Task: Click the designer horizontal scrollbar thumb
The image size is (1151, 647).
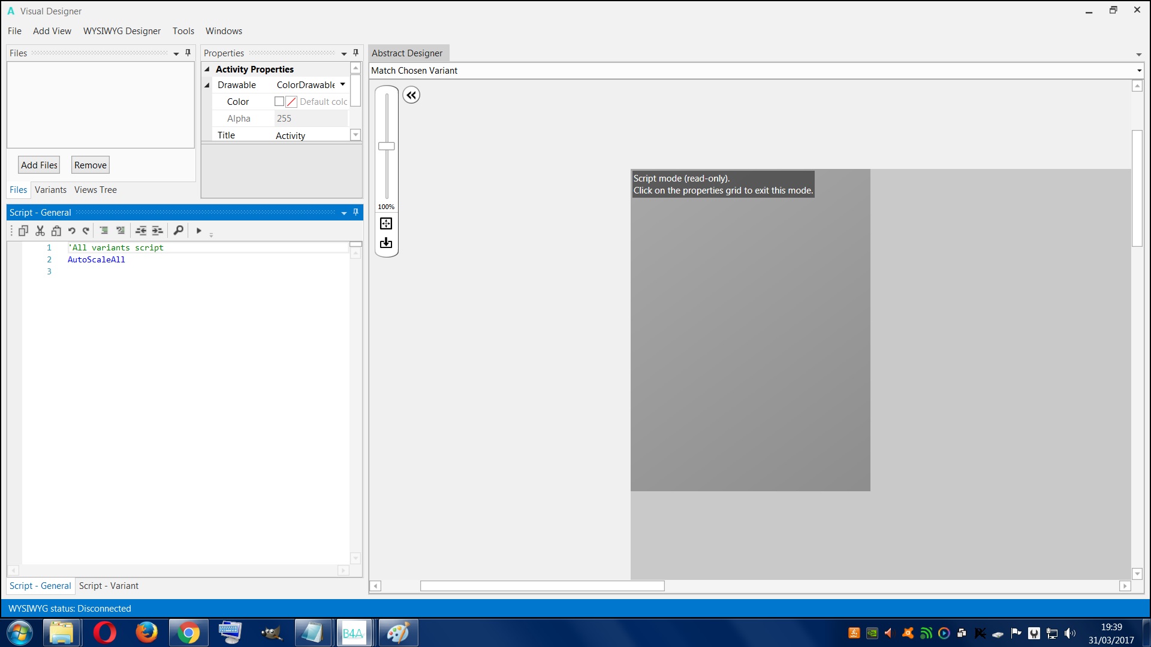Action: pos(543,586)
